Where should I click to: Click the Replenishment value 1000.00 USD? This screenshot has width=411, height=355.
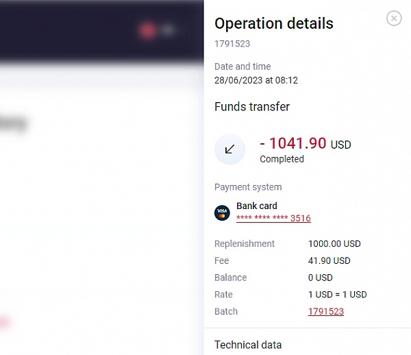tap(334, 244)
